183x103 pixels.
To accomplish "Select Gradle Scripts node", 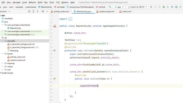I will point(7,73).
